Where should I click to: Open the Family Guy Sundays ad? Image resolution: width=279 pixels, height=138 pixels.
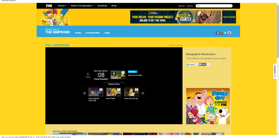click(x=208, y=106)
